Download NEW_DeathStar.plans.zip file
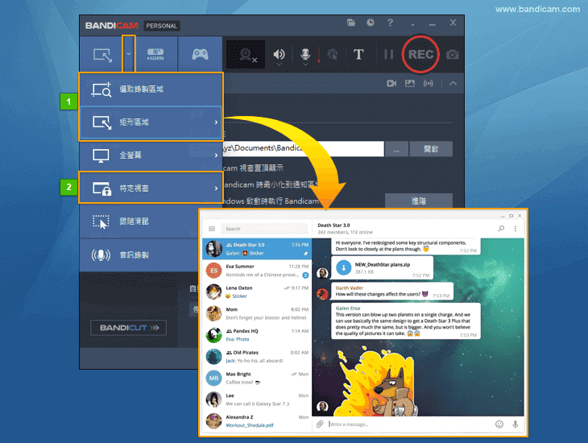Image resolution: width=588 pixels, height=443 pixels. (343, 268)
